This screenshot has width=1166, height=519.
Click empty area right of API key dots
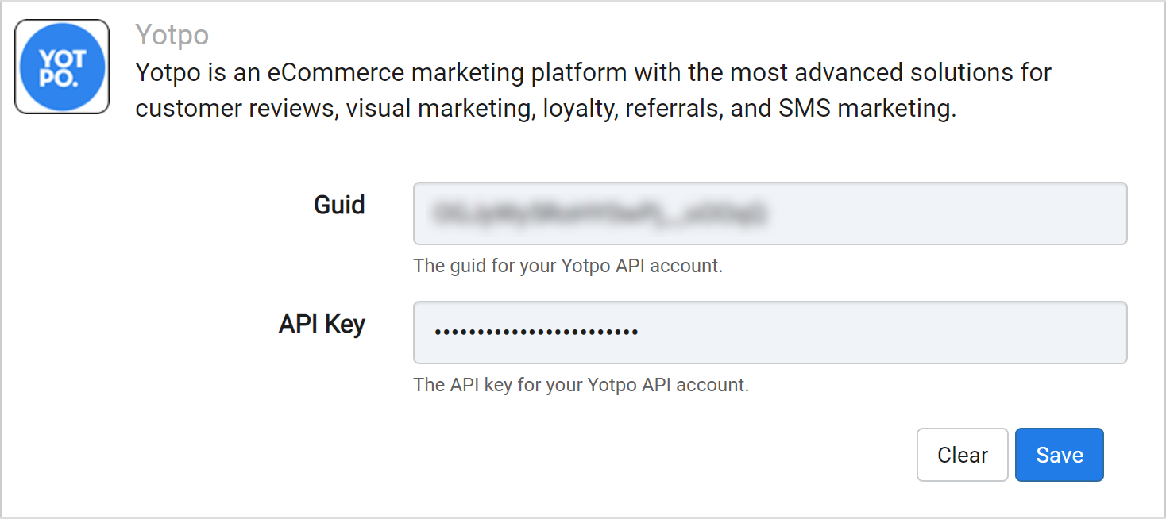tap(882, 333)
